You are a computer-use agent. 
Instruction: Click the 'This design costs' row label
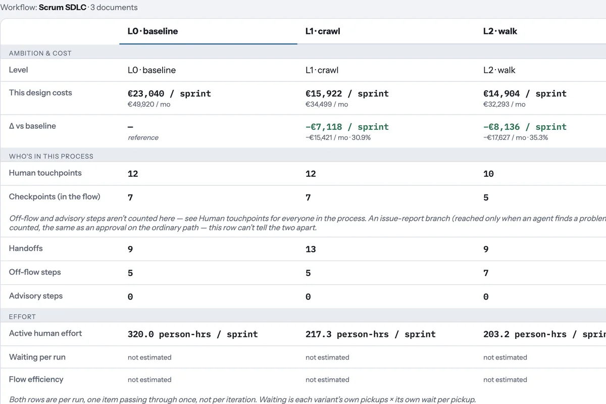tap(40, 93)
